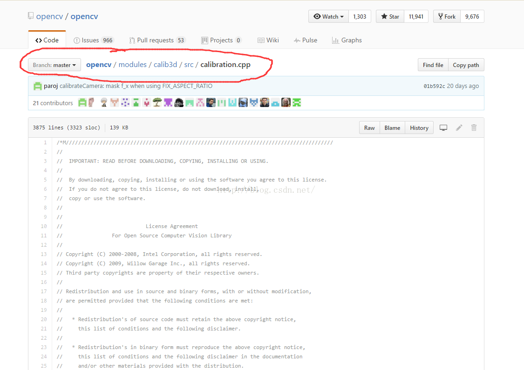Click the Copy path button
This screenshot has height=370, width=524.
(x=466, y=65)
